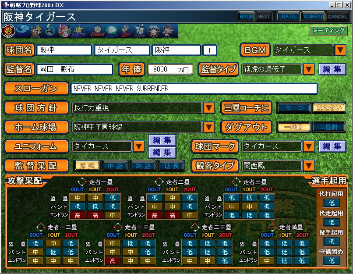
Task: Pick the Hiroshima Carp mascot logo
Action: (x=65, y=31)
